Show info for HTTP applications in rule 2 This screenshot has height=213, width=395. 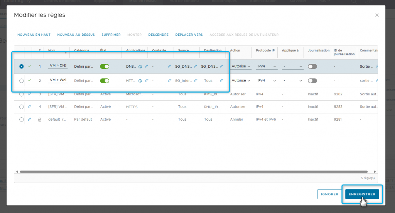tap(140, 81)
